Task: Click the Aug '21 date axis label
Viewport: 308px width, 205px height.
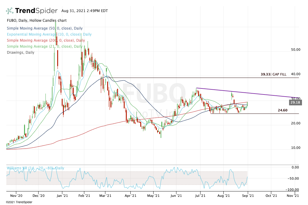Action: point(223,196)
